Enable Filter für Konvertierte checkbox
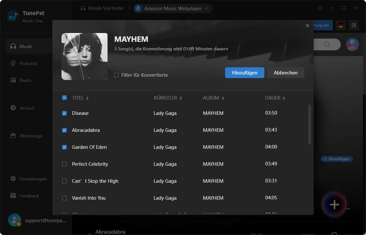 [x=116, y=75]
